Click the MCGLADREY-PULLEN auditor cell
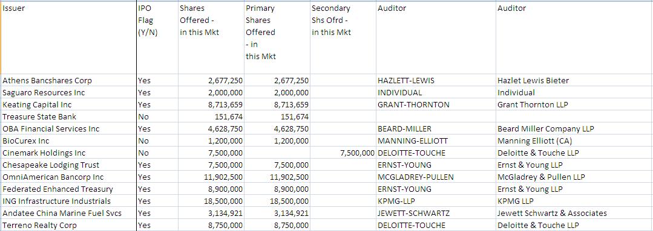This screenshot has height=231, width=653. click(x=436, y=177)
